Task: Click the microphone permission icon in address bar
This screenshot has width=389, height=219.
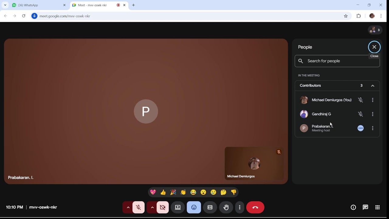Action: click(x=34, y=16)
